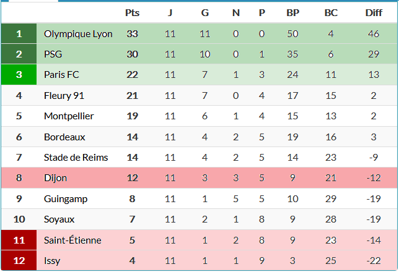The width and height of the screenshot is (399, 272).
Task: Open Montpellier in the standings
Action: pyautogui.click(x=69, y=116)
